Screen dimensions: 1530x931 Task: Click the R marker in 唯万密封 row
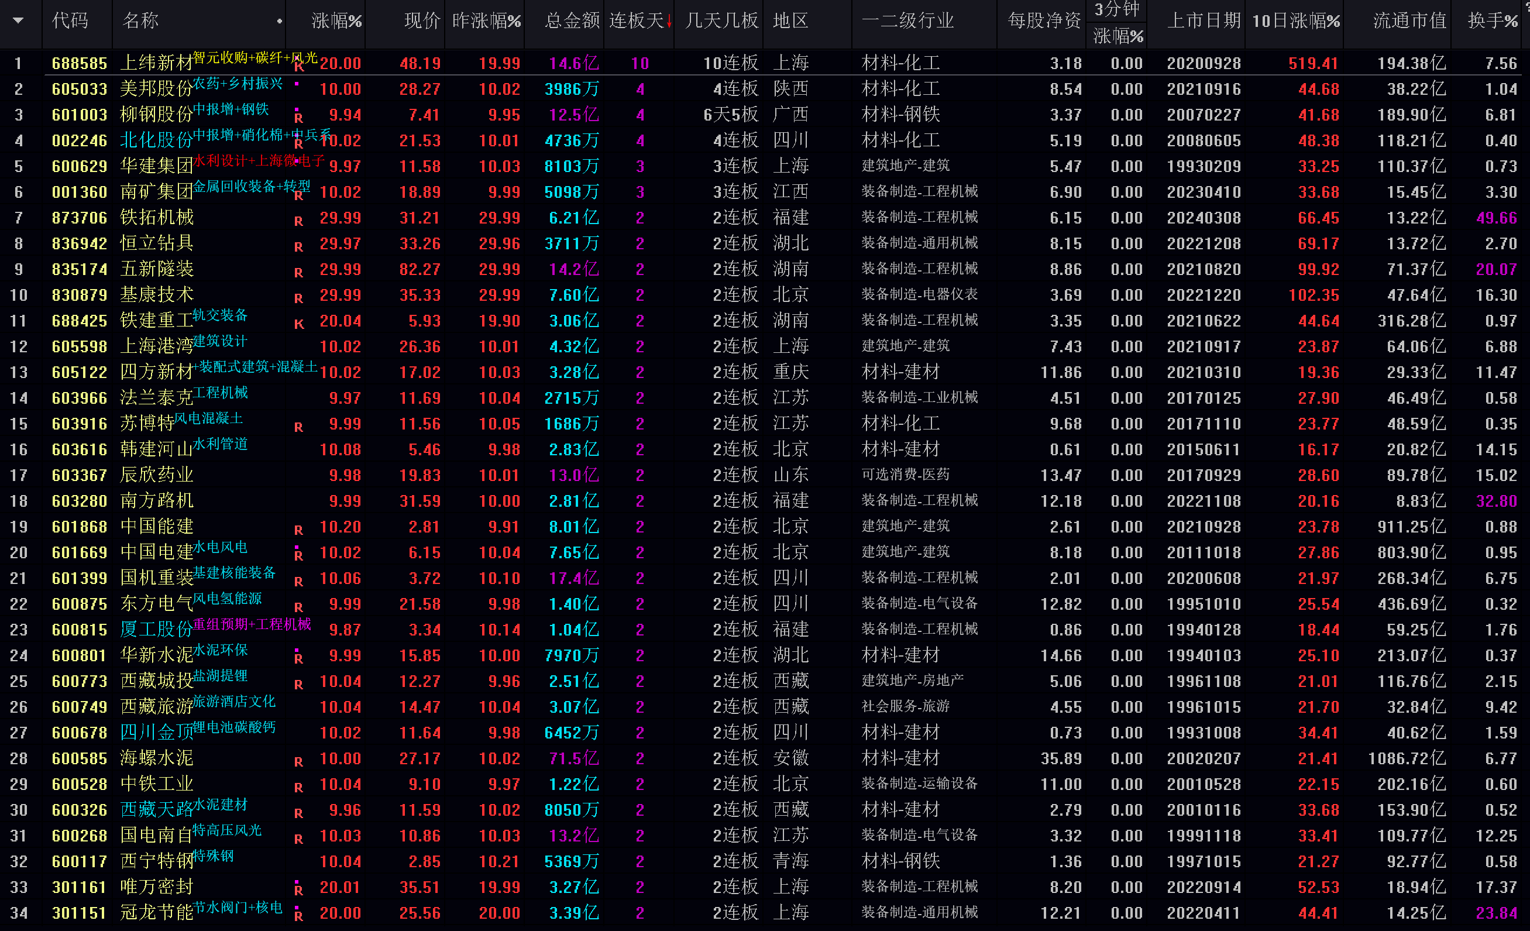[298, 890]
